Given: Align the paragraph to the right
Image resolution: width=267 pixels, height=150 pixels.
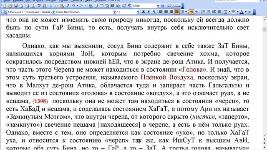Looking at the screenshot, I should point(171,12).
